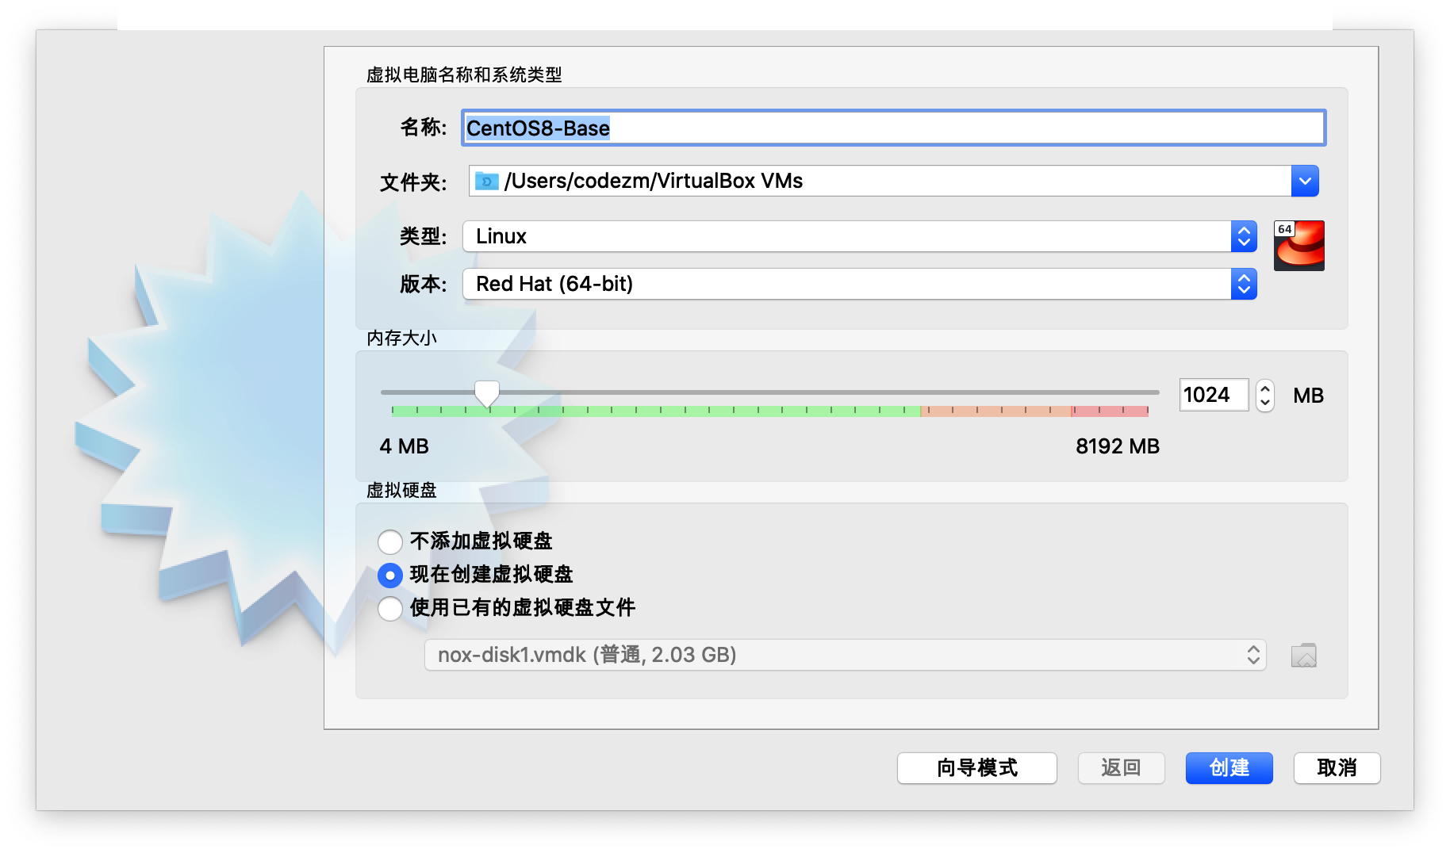Choose the 使用已有的虚拟硬盘文件 radio option

click(x=389, y=608)
